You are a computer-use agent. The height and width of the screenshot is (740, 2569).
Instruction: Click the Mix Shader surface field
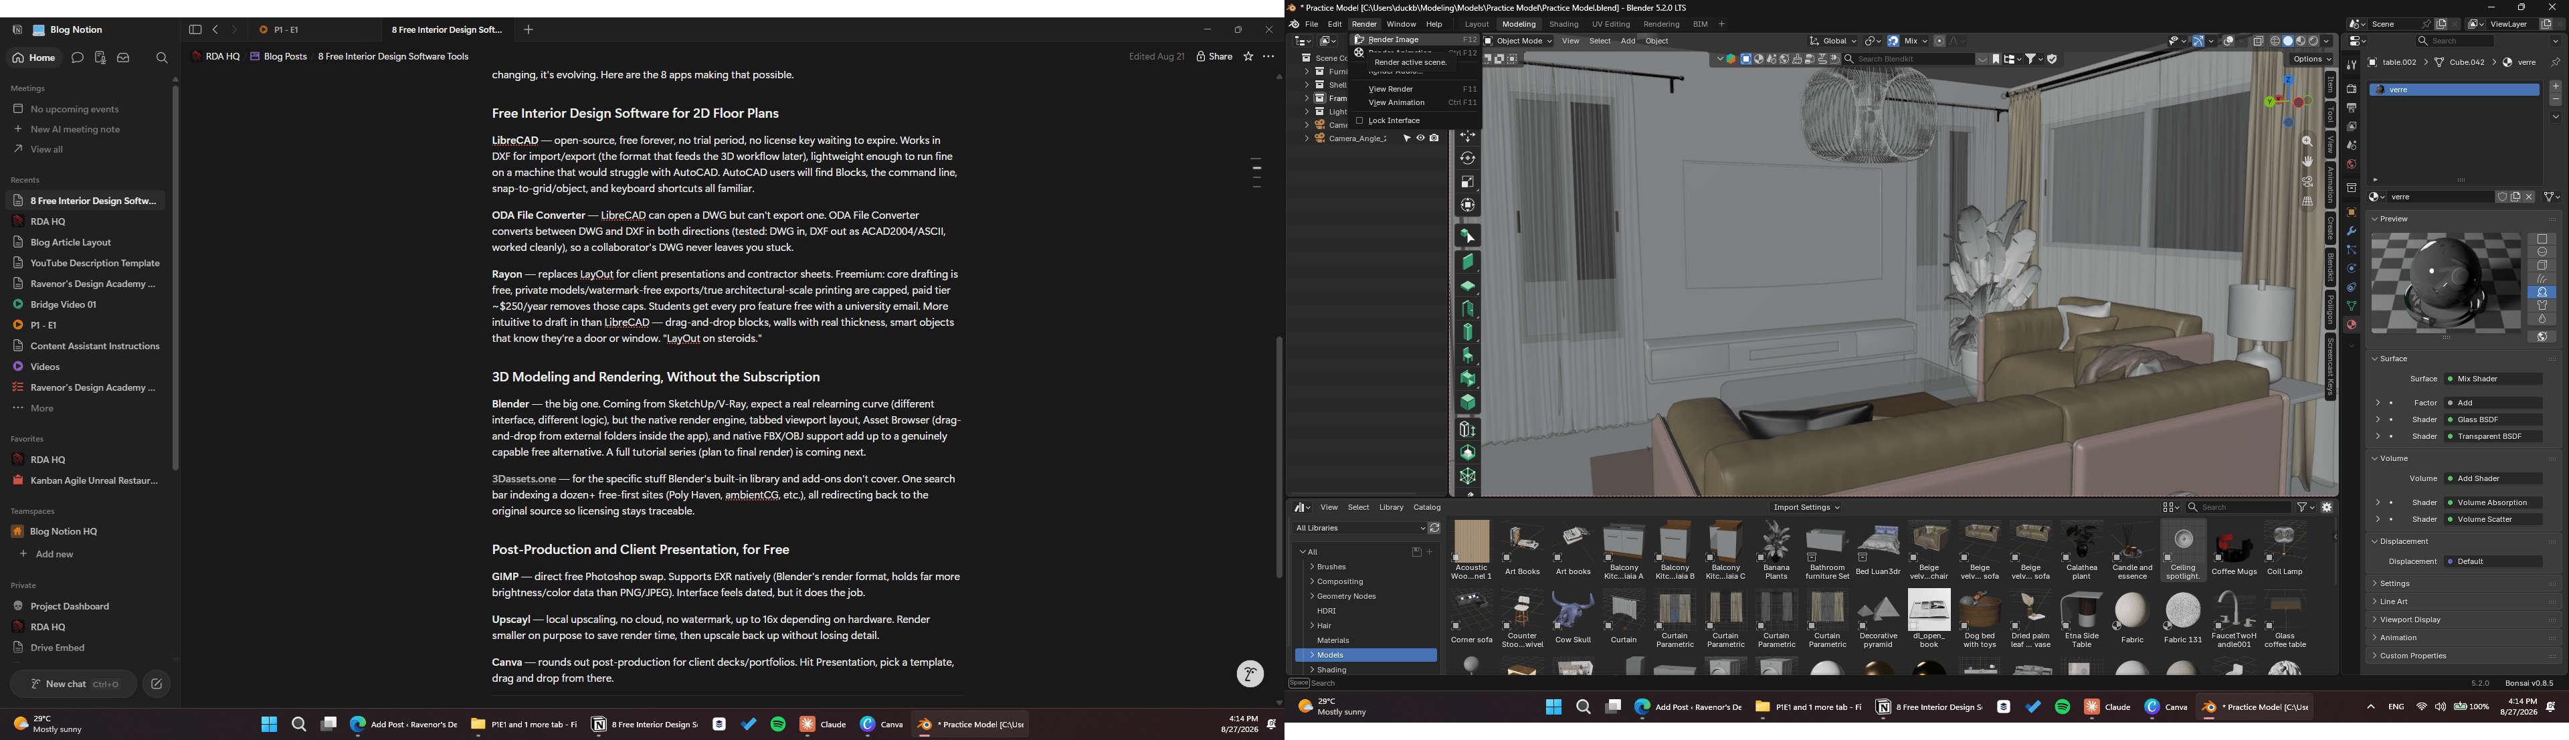click(2493, 380)
